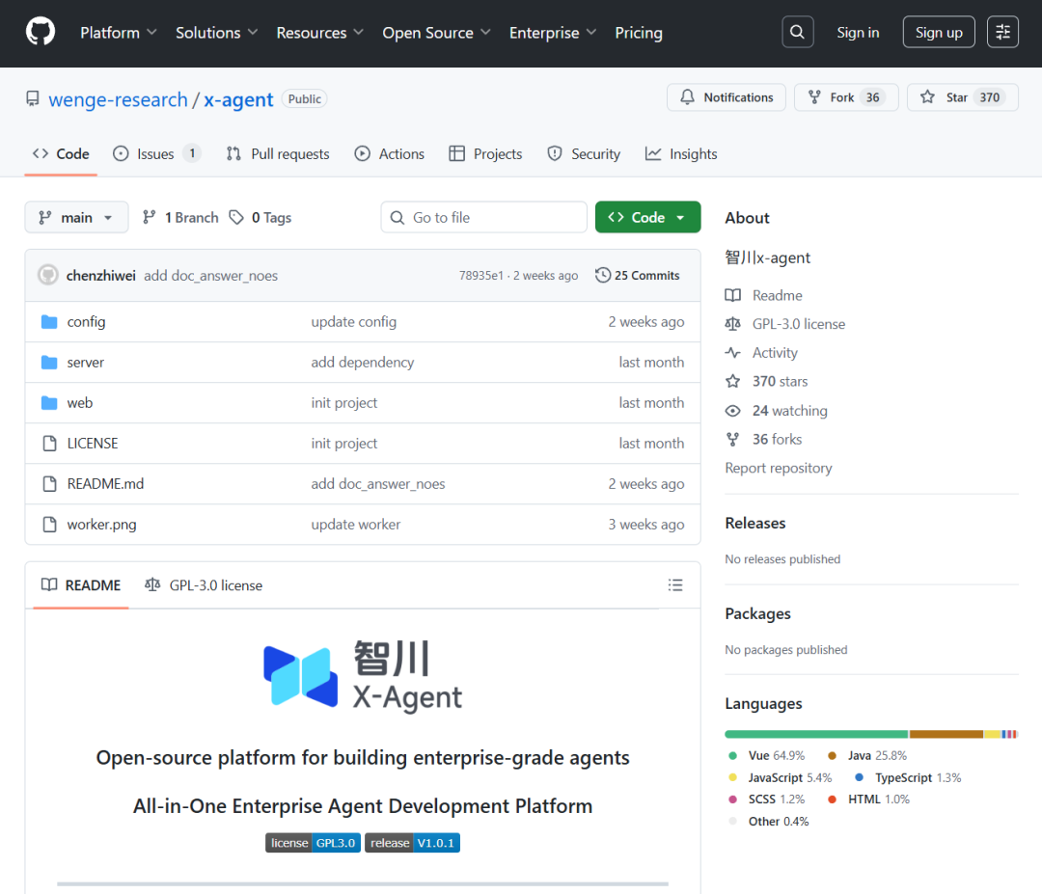Click the Sign up button
1042x894 pixels.
[939, 33]
